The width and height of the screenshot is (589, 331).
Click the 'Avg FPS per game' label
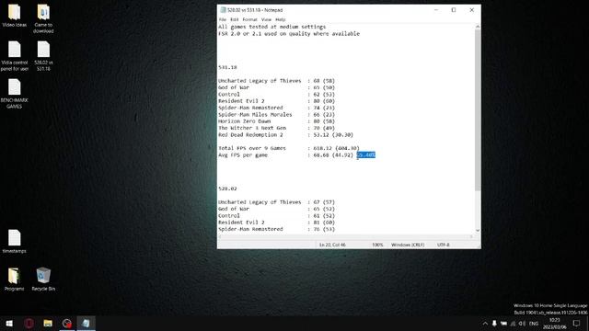tap(243, 155)
